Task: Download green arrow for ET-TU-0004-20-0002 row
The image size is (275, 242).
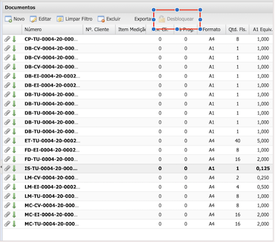Action: (14, 141)
